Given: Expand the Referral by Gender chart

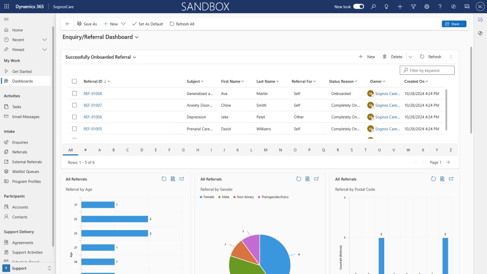Looking at the screenshot, I should (317, 179).
